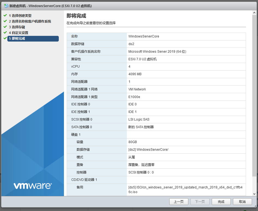Click the IDE 控制器 0 label
The image size is (258, 211).
81,104
